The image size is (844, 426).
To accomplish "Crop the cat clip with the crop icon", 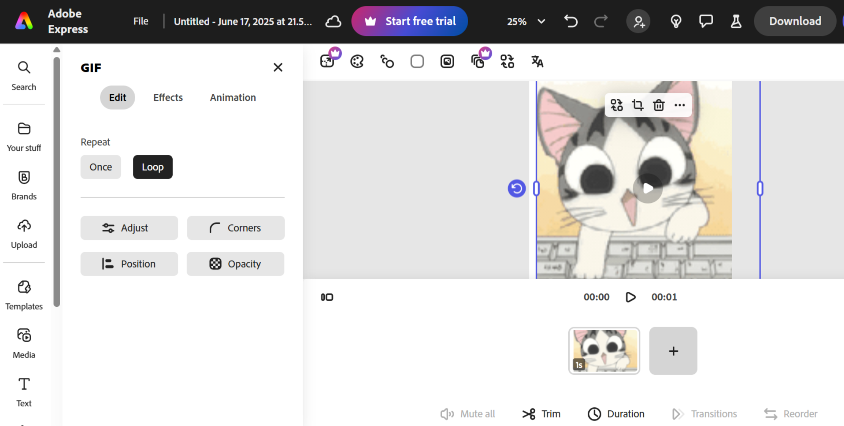I will pos(637,105).
